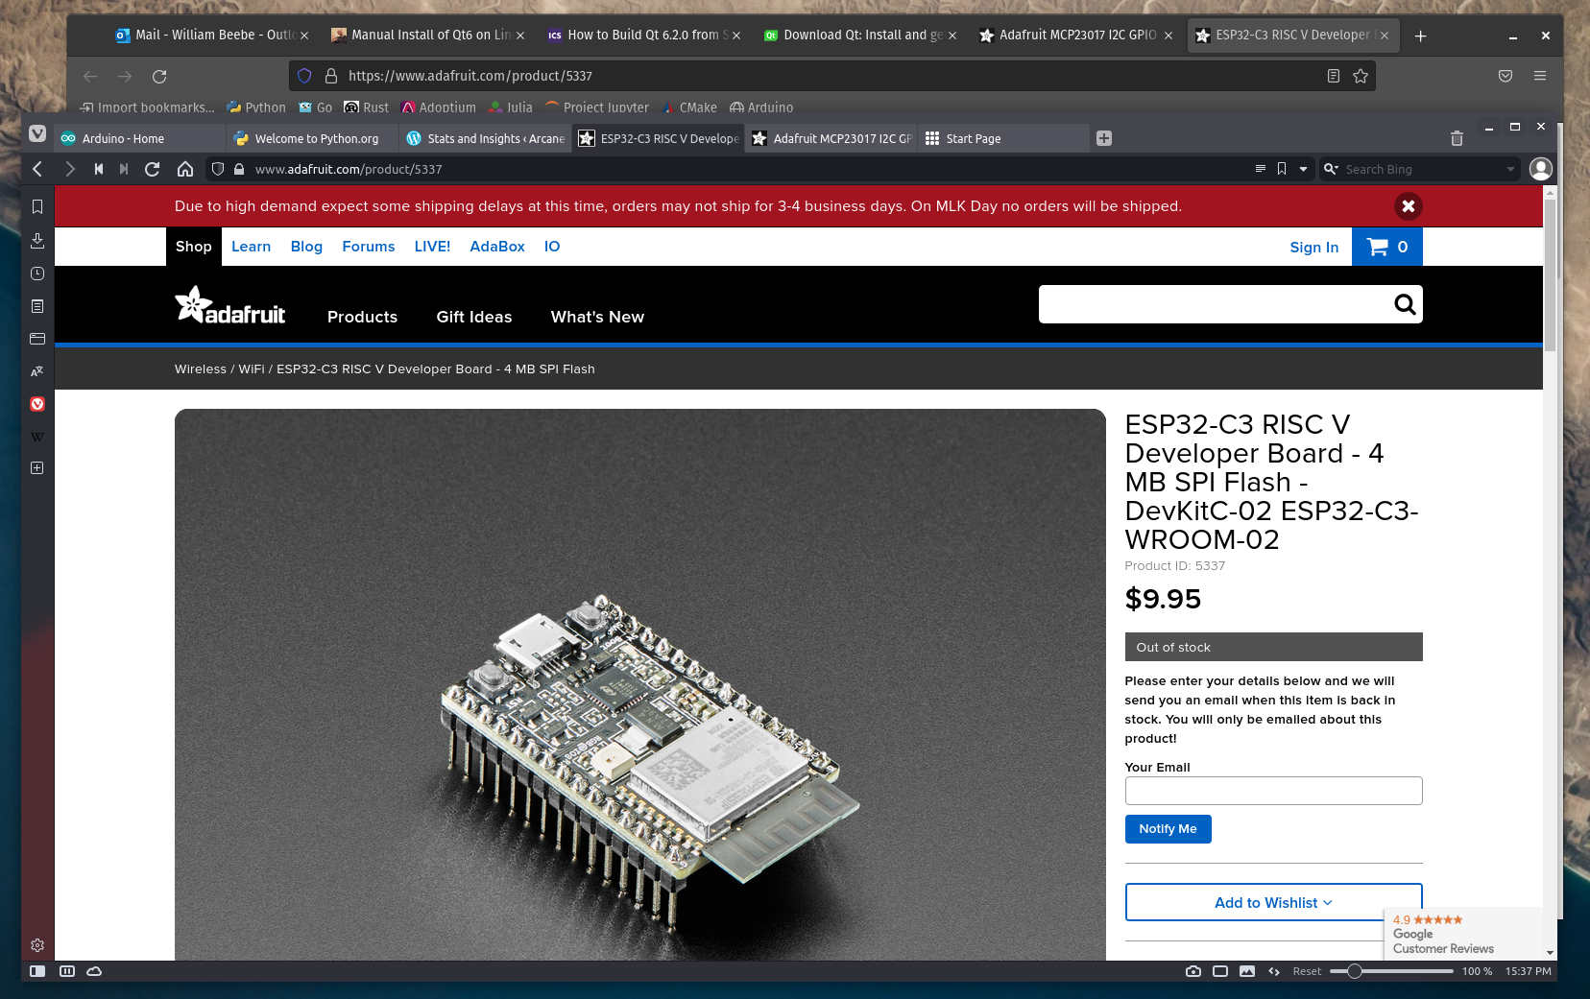Open the Notes panel in sidebar

(x=37, y=306)
